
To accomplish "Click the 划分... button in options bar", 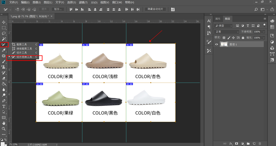I will (x=58, y=9).
